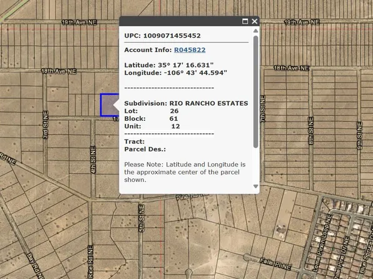Screen dimensions: 373x279
Task: Click the Please Note latitude disclaimer text
Action: coord(185,172)
